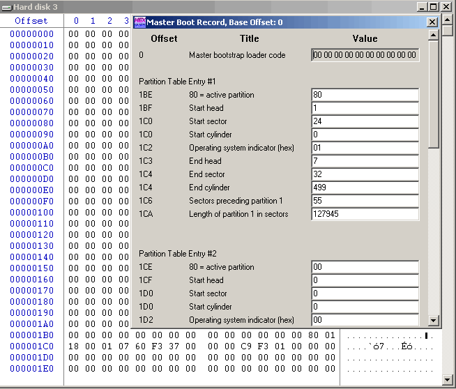
Task: Select offset row 000001B0
Action: tap(31, 335)
